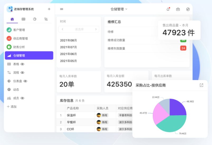
Task: Toggle visibility eye next to 流程
Action: [x=22, y=73]
